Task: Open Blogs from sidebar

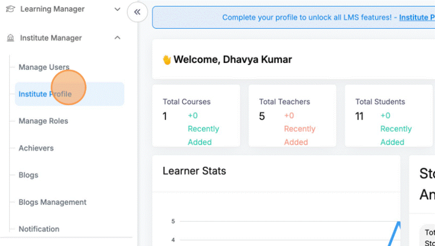Action: [28, 175]
